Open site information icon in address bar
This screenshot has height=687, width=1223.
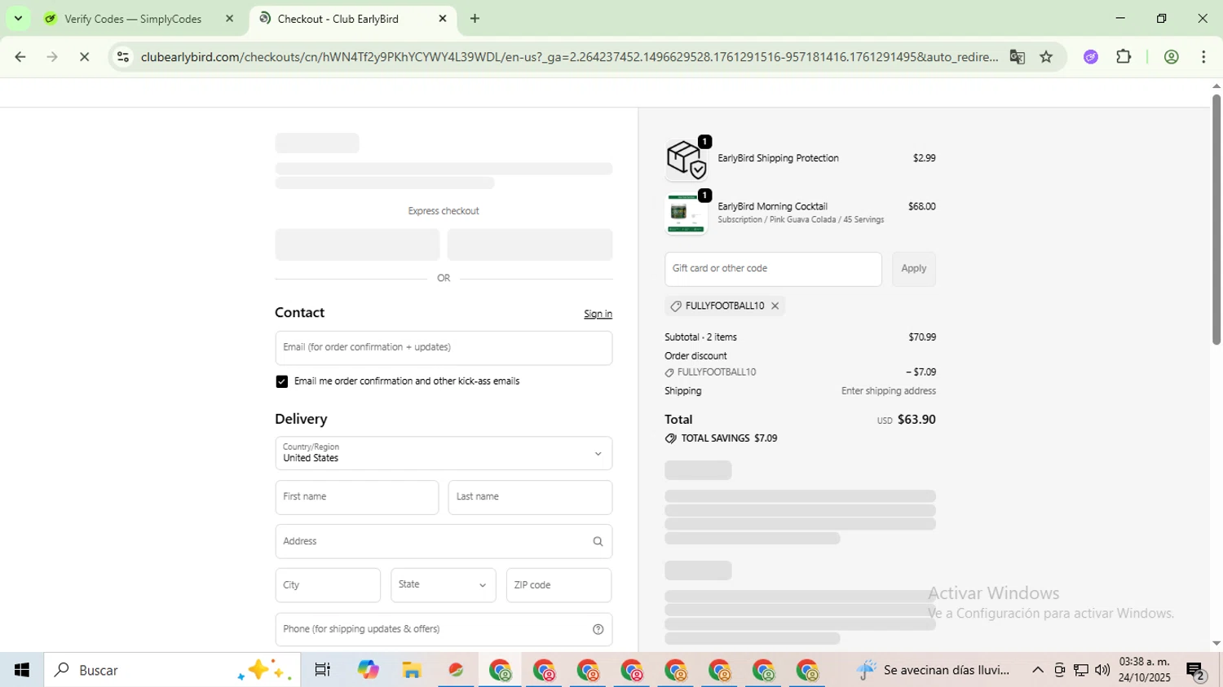tap(123, 57)
